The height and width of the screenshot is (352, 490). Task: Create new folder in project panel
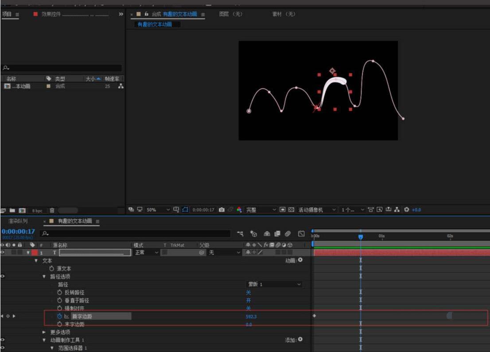point(12,210)
